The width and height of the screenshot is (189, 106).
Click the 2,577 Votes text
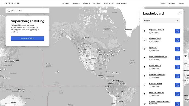pyautogui.click(x=154, y=78)
